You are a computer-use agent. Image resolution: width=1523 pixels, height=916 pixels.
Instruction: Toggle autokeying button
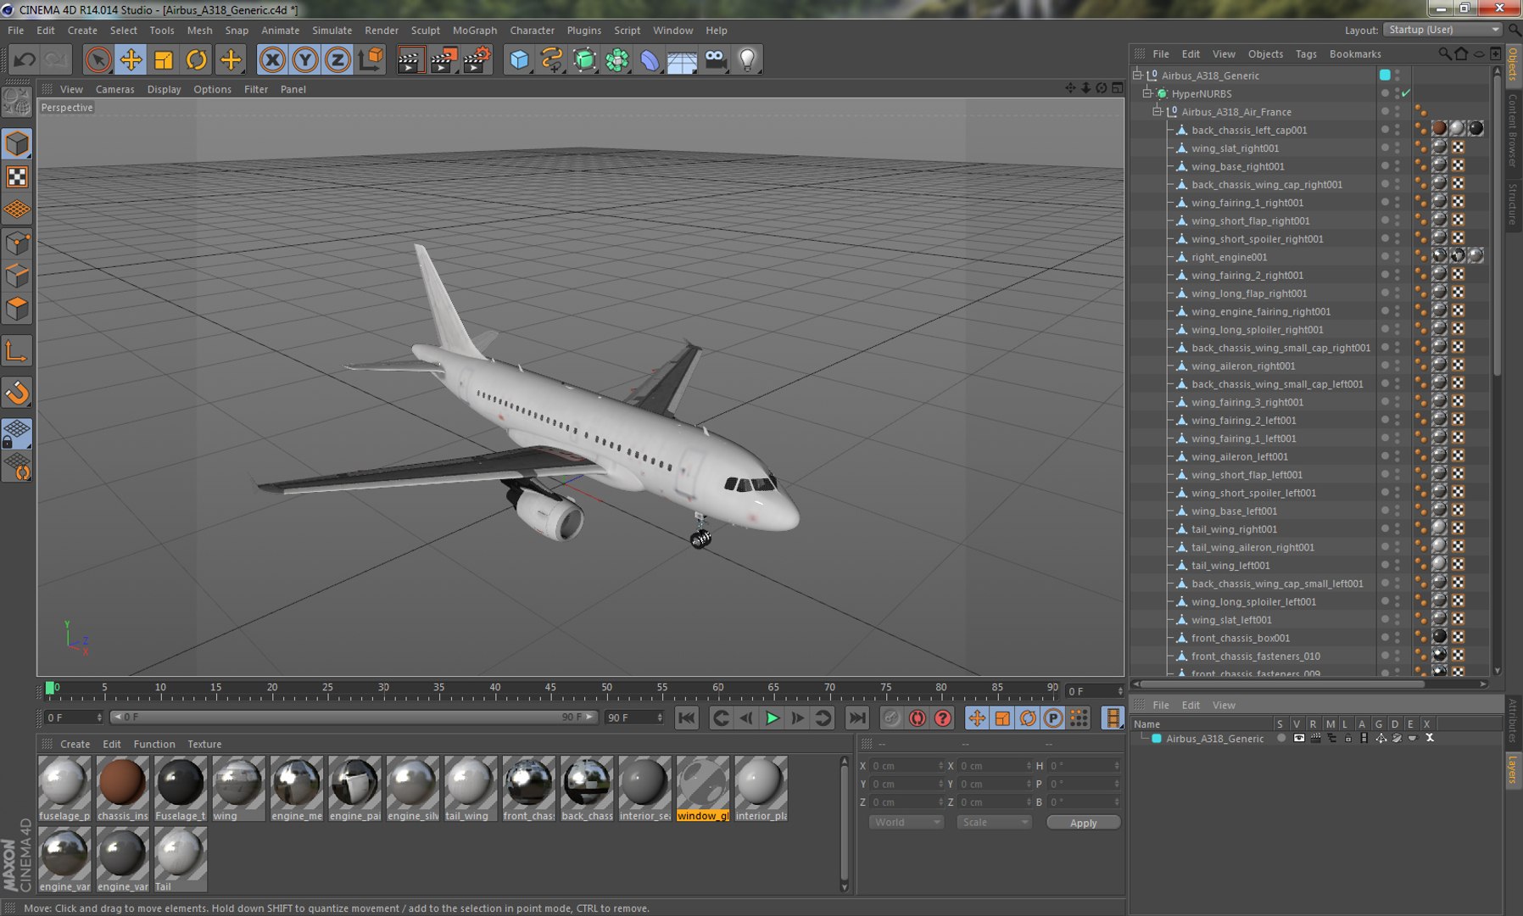pos(917,718)
